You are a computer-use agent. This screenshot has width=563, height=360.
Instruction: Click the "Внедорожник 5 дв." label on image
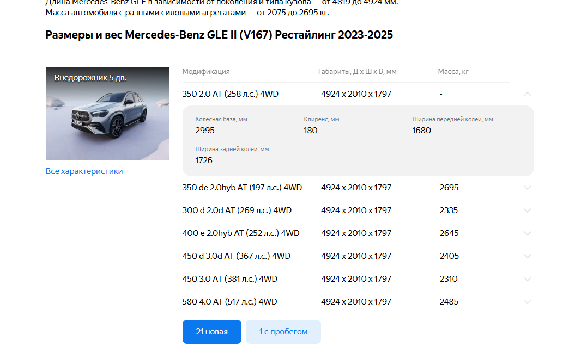point(90,78)
